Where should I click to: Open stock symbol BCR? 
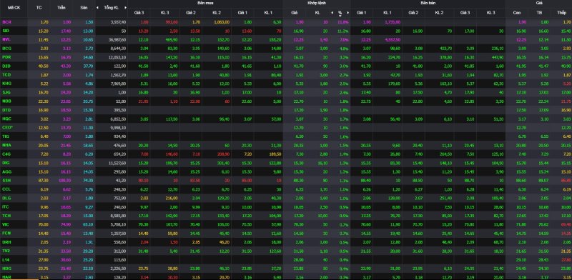6,22
